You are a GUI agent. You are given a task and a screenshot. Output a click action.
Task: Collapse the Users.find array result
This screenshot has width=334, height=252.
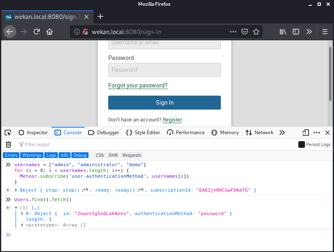coord(16,208)
